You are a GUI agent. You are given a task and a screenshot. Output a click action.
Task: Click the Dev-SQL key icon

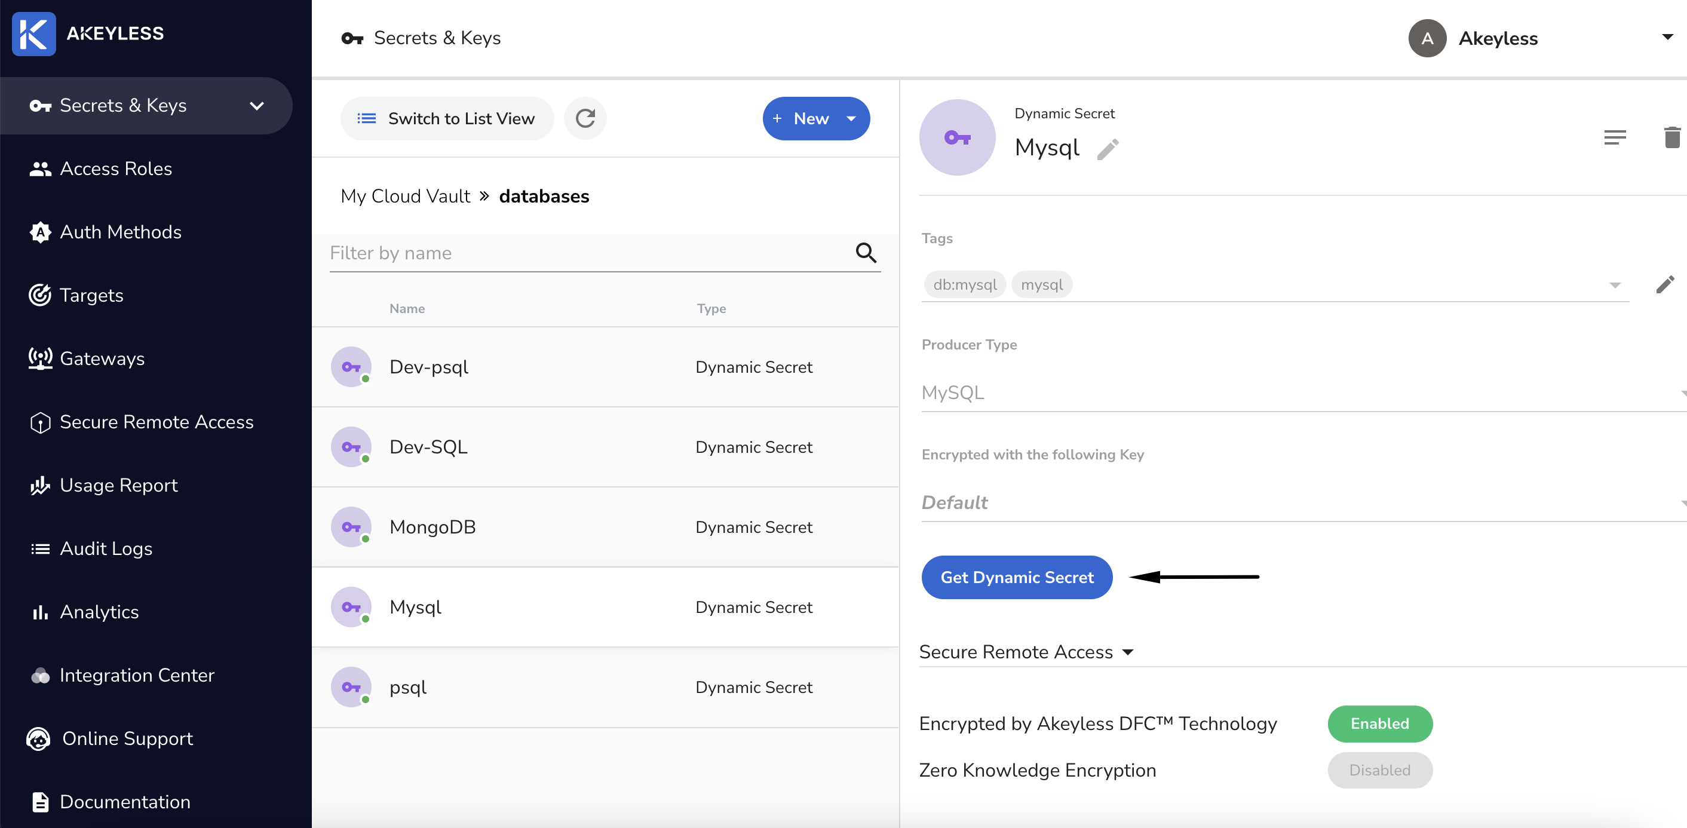351,447
